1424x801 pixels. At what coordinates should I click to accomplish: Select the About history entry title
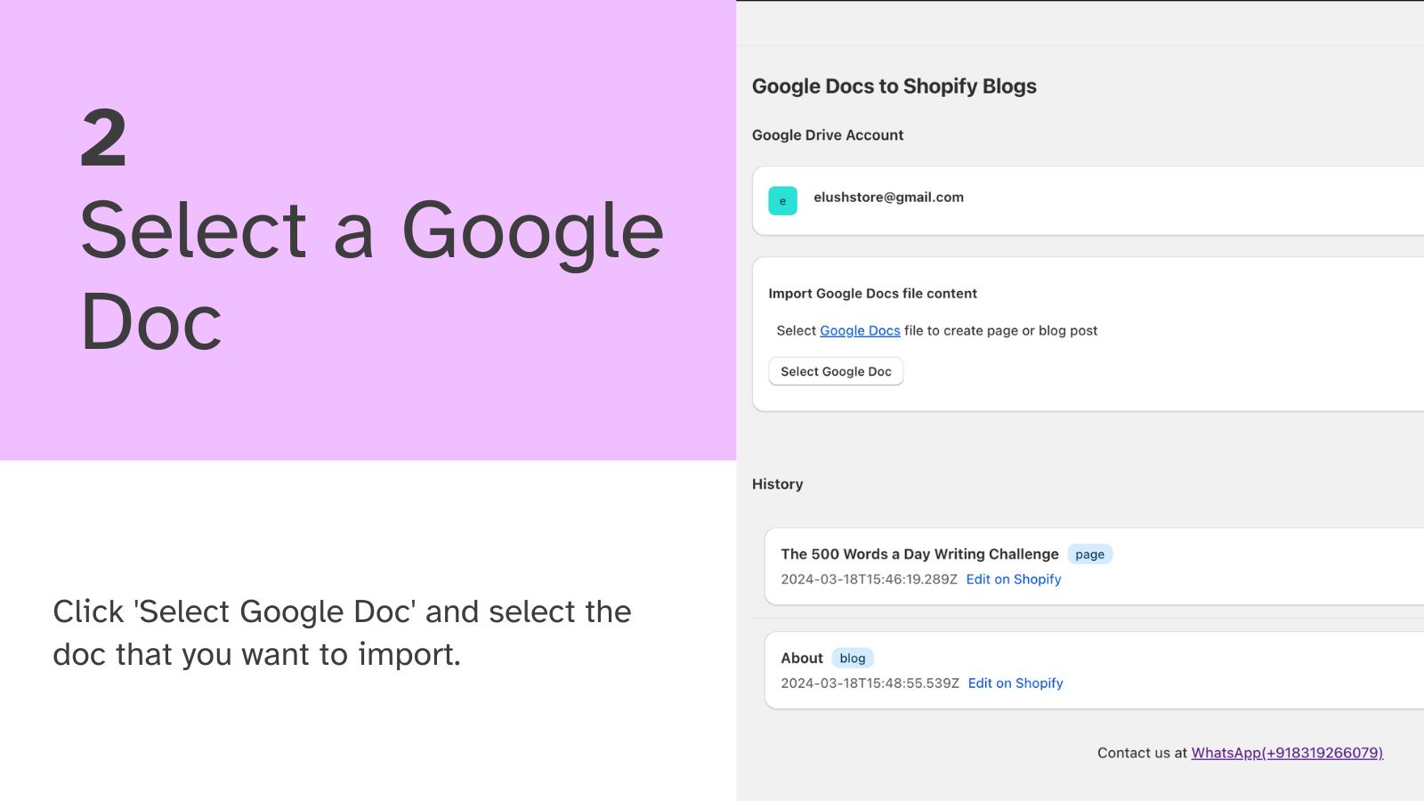[x=802, y=659]
